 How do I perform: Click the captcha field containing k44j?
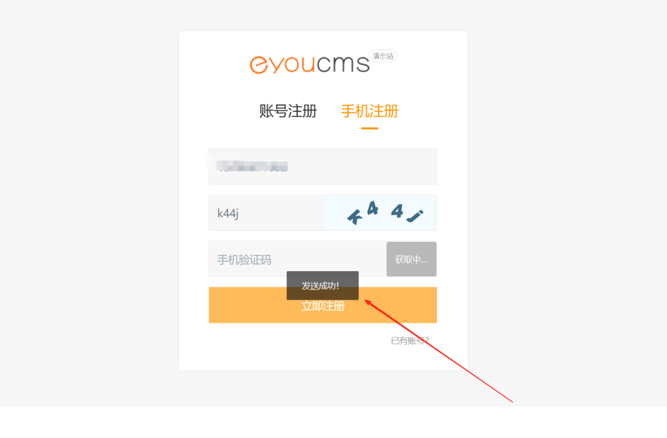point(266,213)
